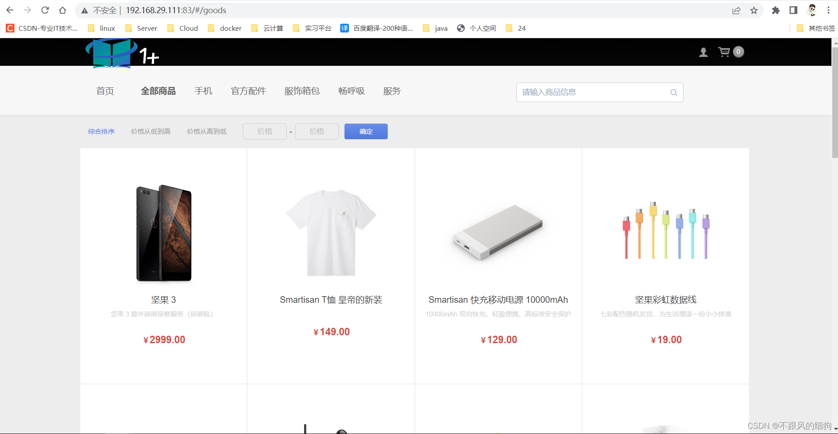The image size is (838, 434).
Task: Open the docker bookmark folder
Action: (x=224, y=28)
